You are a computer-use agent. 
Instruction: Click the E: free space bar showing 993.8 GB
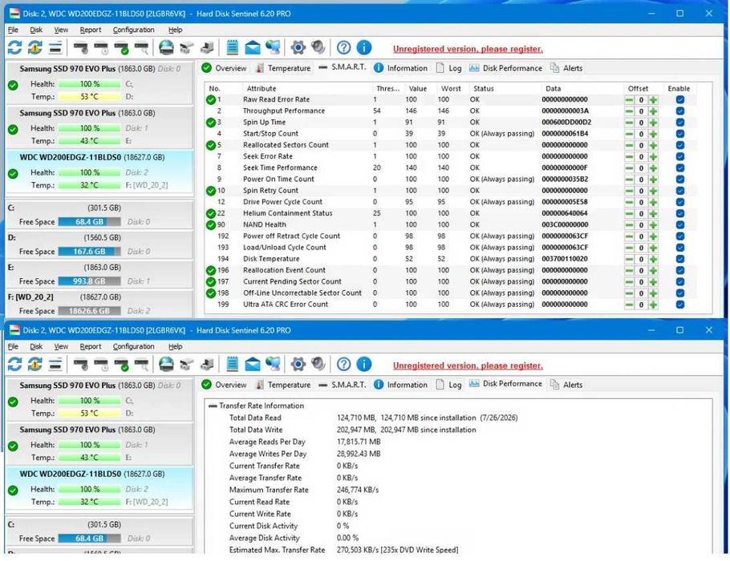(89, 281)
